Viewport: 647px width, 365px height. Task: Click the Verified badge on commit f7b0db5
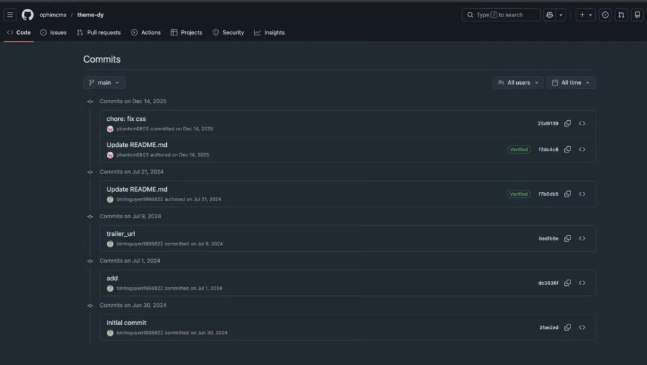click(x=519, y=194)
